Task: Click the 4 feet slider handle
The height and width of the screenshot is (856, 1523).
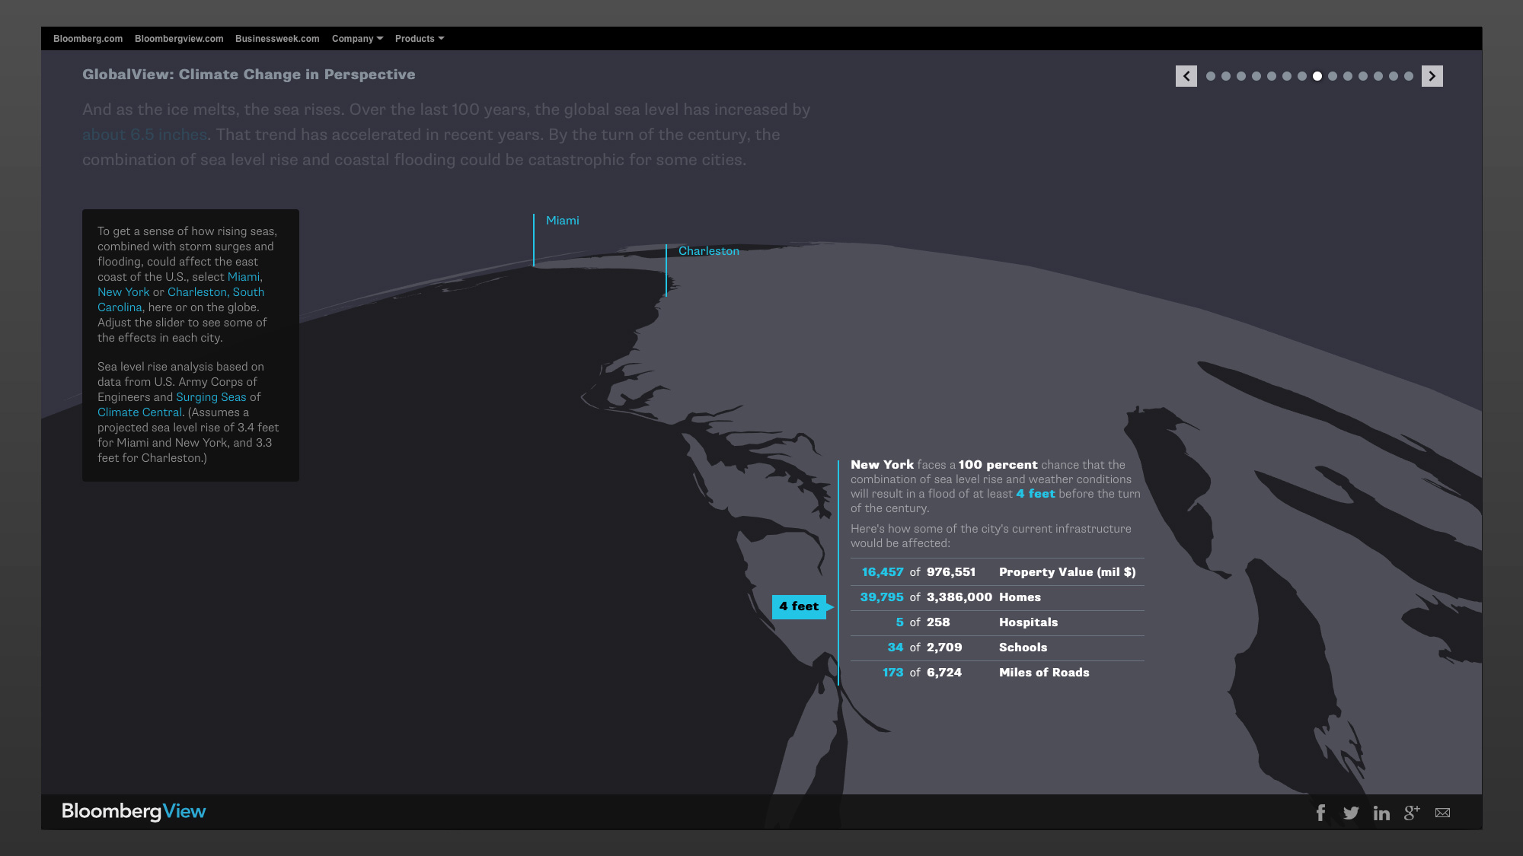Action: pyautogui.click(x=800, y=606)
